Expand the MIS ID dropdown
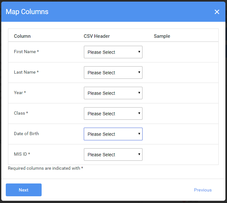The image size is (227, 203). [113, 155]
